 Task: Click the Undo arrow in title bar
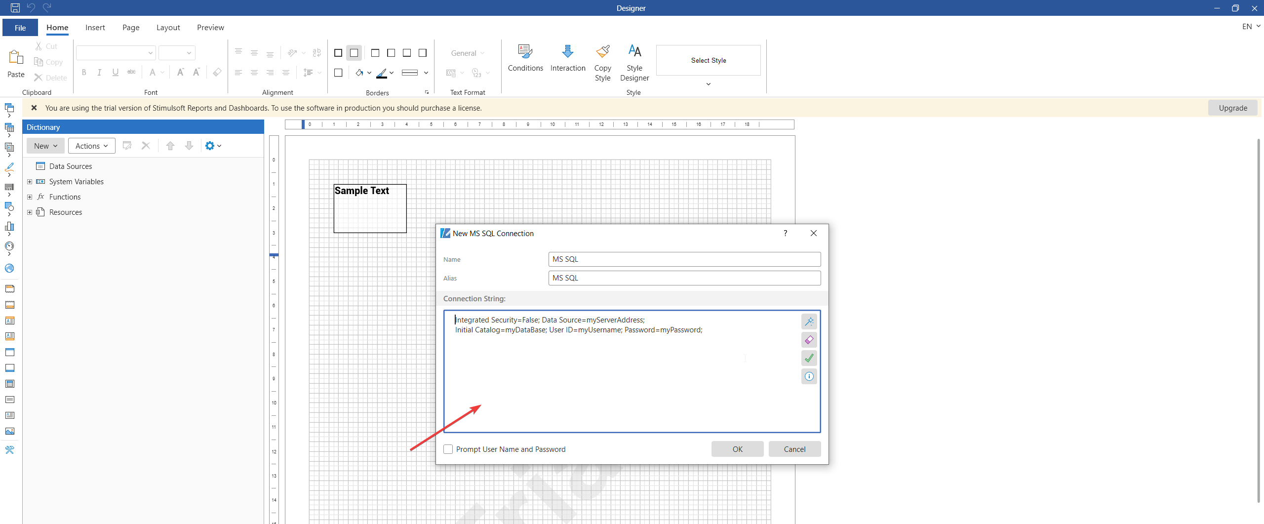pos(31,8)
